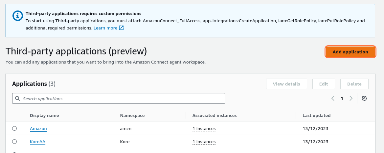Open table preferences with the gear icon
This screenshot has width=384, height=153.
point(364,98)
